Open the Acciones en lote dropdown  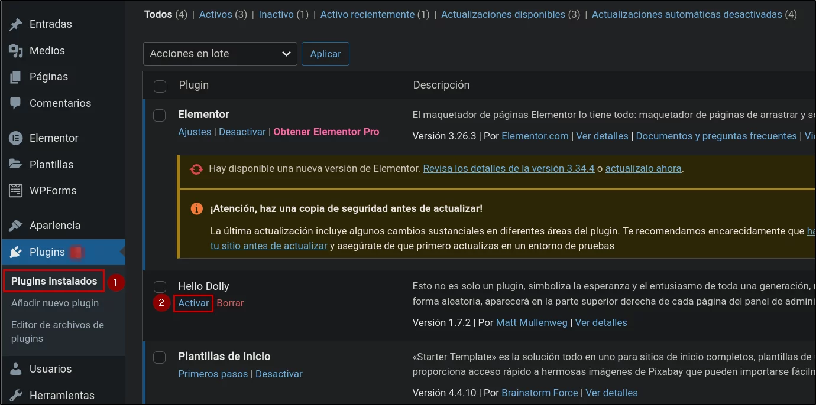tap(220, 54)
